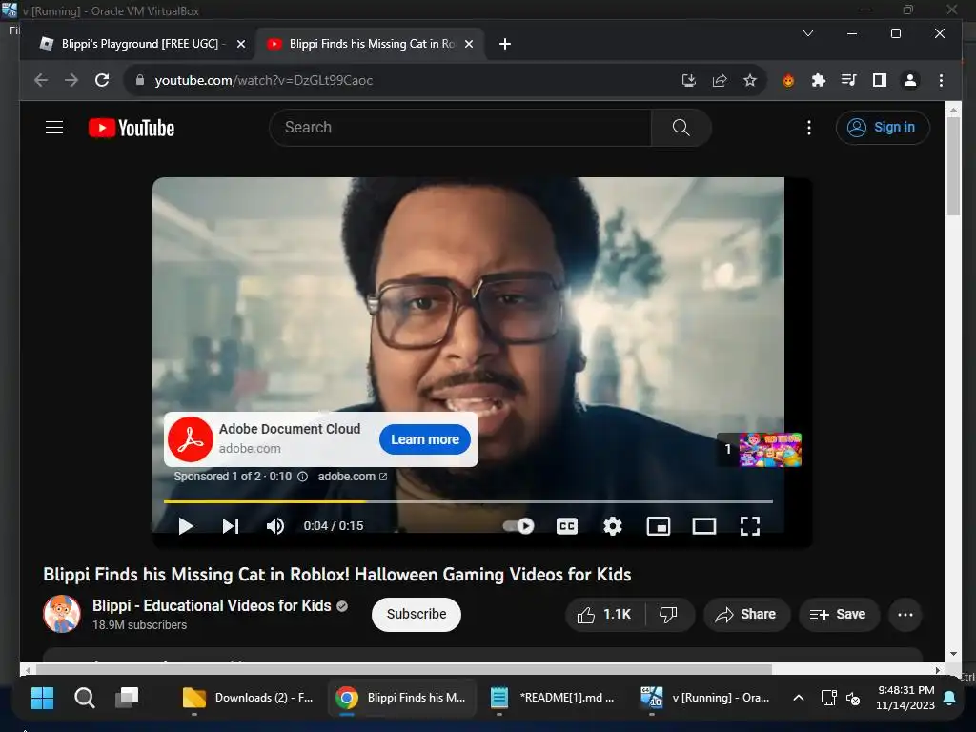Open the YouTube hamburger guide menu
The width and height of the screenshot is (976, 732).
tap(54, 128)
